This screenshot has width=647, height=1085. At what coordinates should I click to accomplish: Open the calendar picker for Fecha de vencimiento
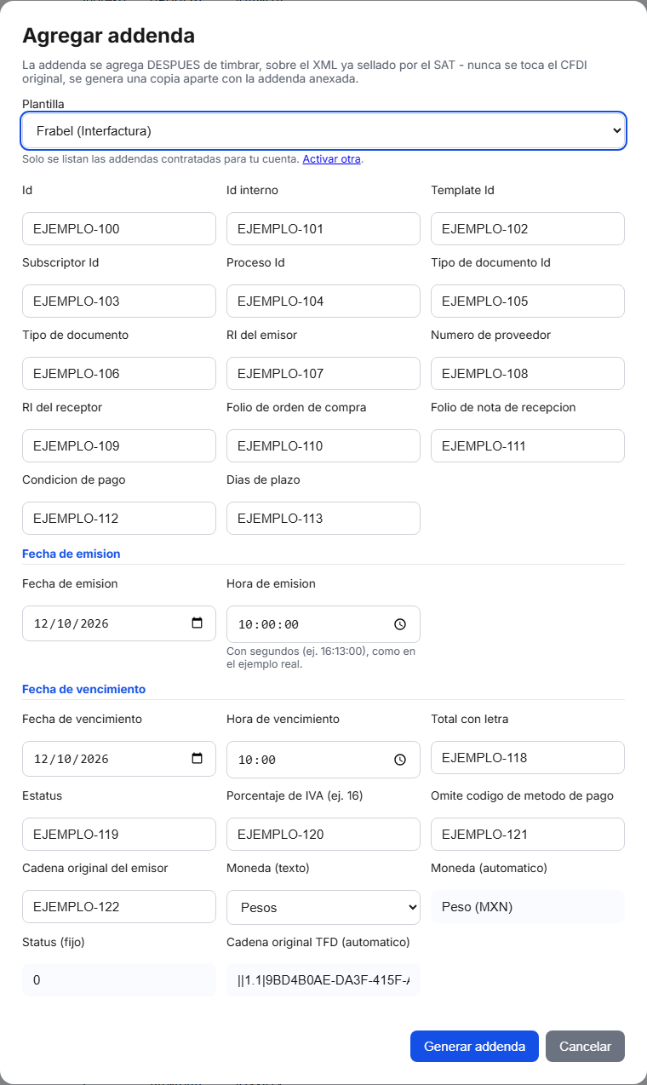coord(198,759)
